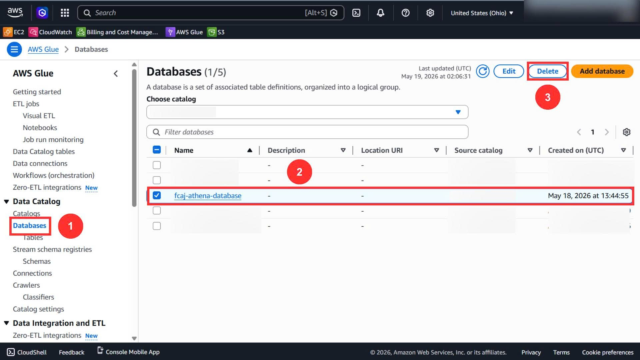
Task: Open the notifications bell
Action: pos(380,13)
